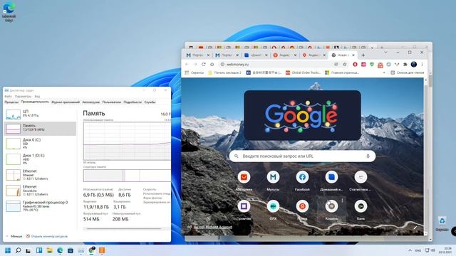The image size is (456, 256).
Task: Click the red Opera-style extension icon
Action: [355, 65]
